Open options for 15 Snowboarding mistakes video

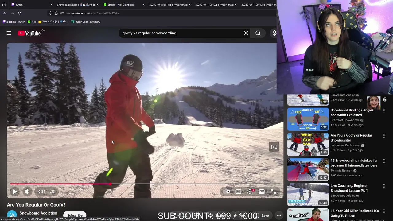[384, 161]
